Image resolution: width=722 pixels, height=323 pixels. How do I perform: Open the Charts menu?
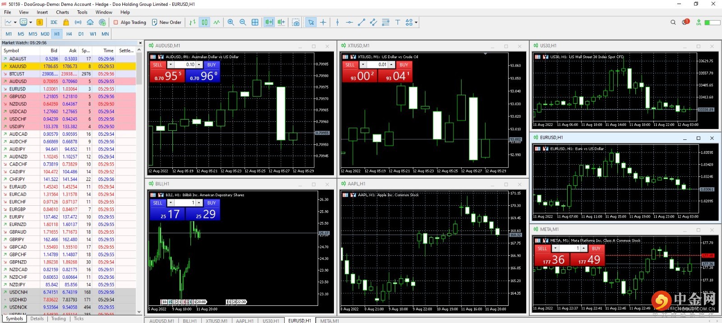click(62, 12)
